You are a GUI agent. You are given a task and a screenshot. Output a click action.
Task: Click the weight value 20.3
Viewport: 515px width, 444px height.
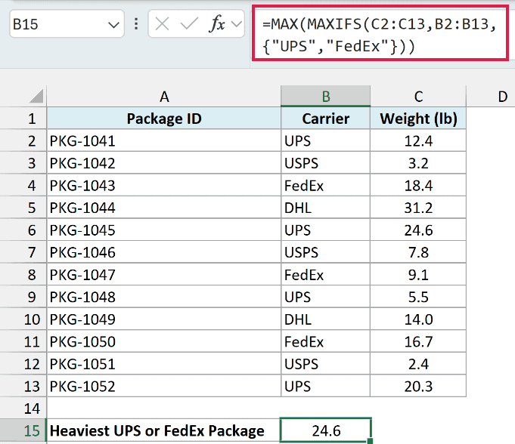coord(418,386)
